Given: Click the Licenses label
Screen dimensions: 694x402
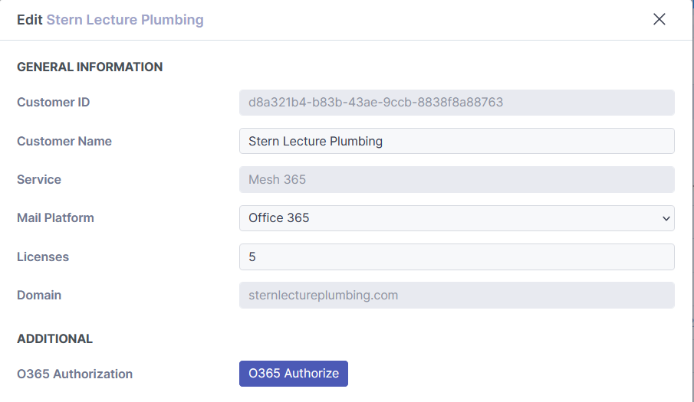Looking at the screenshot, I should click(43, 257).
